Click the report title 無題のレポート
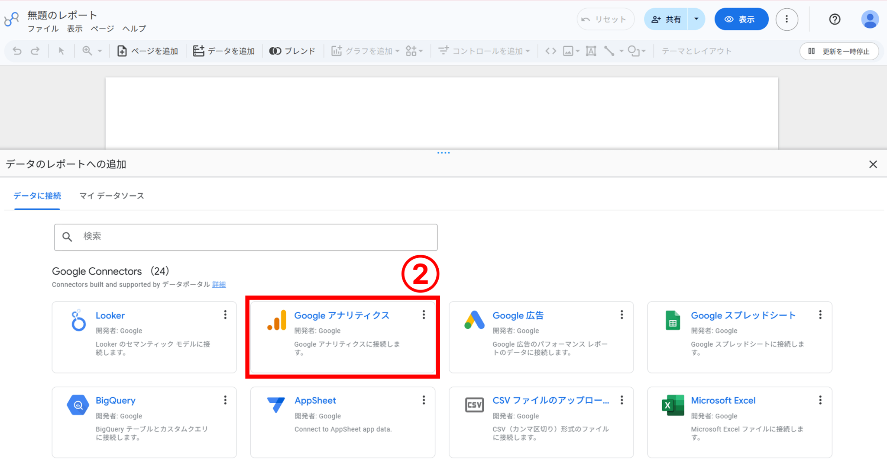 [62, 15]
